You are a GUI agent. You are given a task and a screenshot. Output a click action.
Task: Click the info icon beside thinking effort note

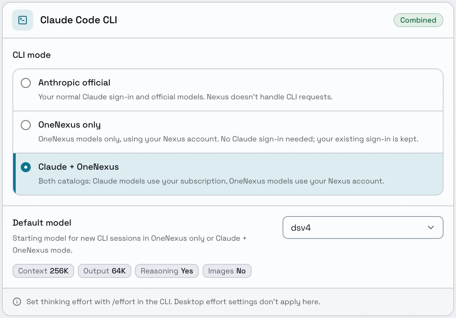tap(17, 302)
